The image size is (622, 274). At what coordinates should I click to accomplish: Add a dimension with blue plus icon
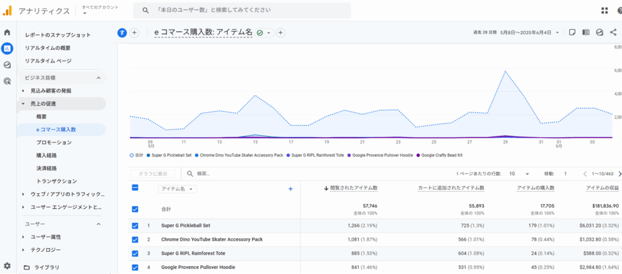point(290,189)
